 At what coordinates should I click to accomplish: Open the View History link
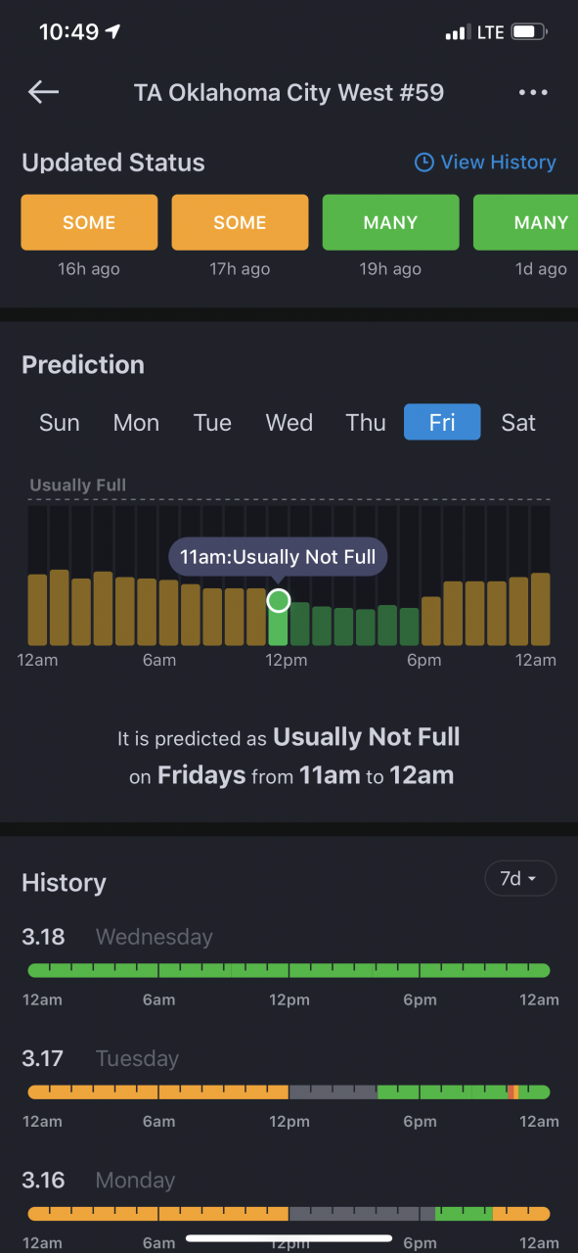(x=498, y=162)
